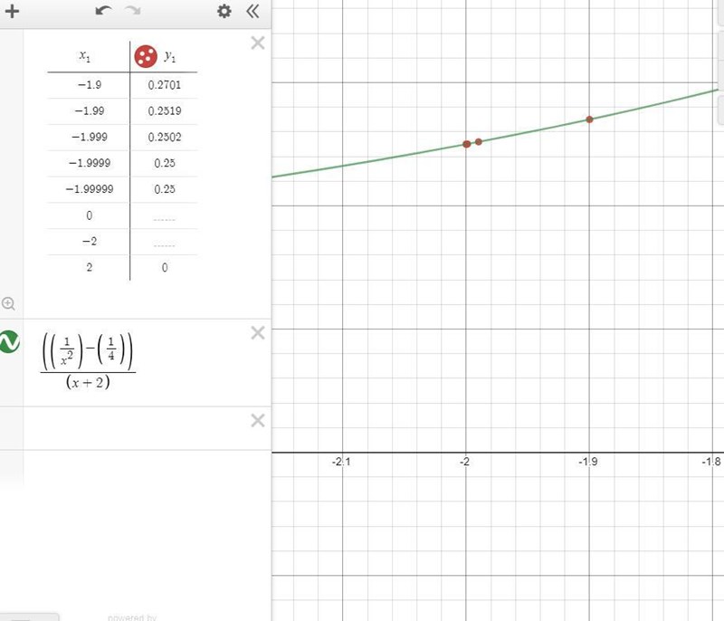Viewport: 724px width, 621px height.
Task: Click the redo arrow
Action: click(x=132, y=13)
